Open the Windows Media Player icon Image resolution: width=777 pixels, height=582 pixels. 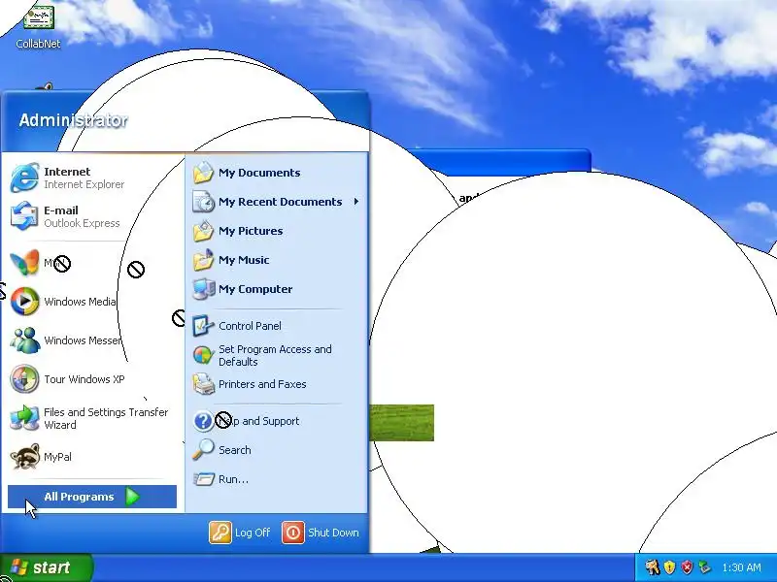pos(24,302)
